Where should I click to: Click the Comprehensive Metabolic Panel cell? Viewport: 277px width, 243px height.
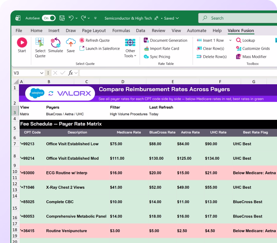point(77,216)
